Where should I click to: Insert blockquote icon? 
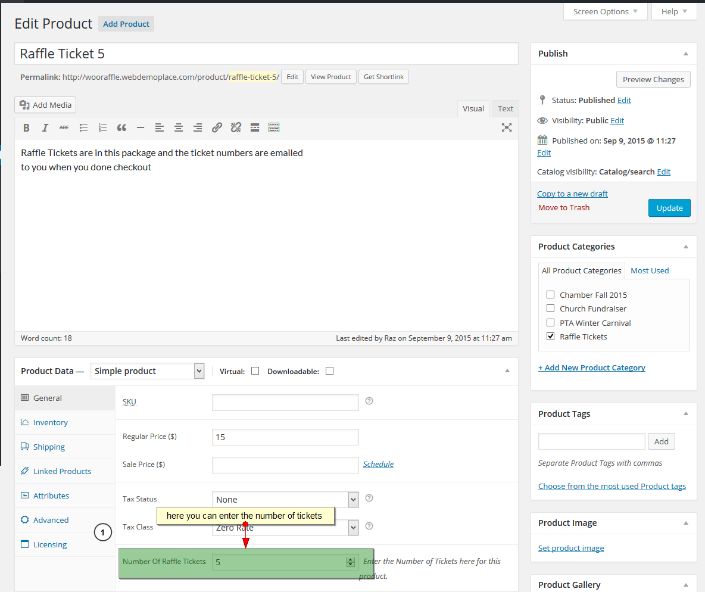tap(121, 128)
